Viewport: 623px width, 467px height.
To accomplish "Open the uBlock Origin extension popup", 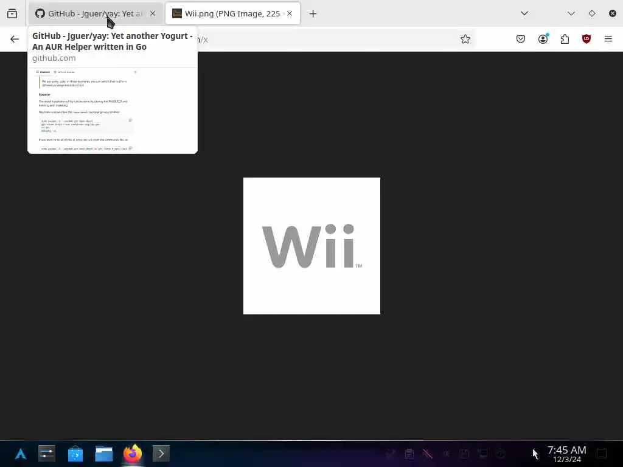I will coord(586,39).
